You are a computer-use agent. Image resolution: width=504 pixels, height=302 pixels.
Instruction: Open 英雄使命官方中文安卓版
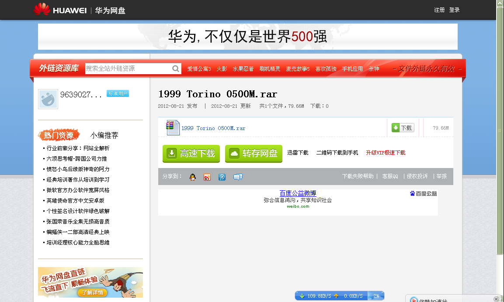[x=75, y=201]
